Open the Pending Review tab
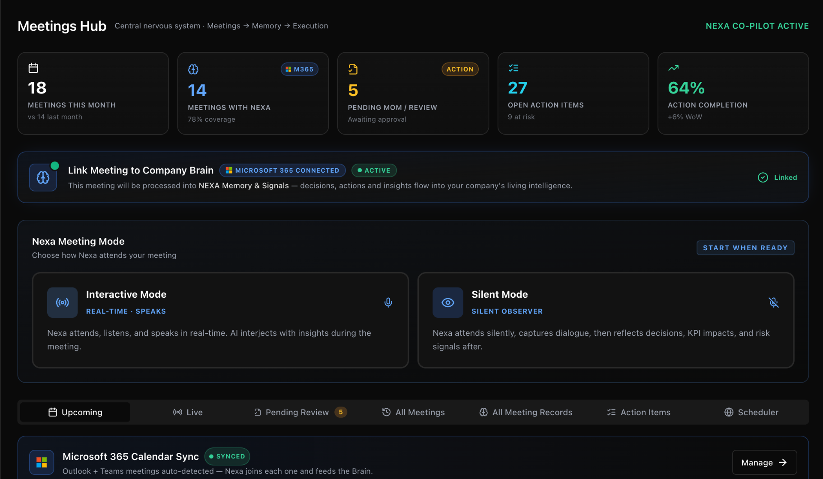Image resolution: width=823 pixels, height=479 pixels. coord(300,412)
